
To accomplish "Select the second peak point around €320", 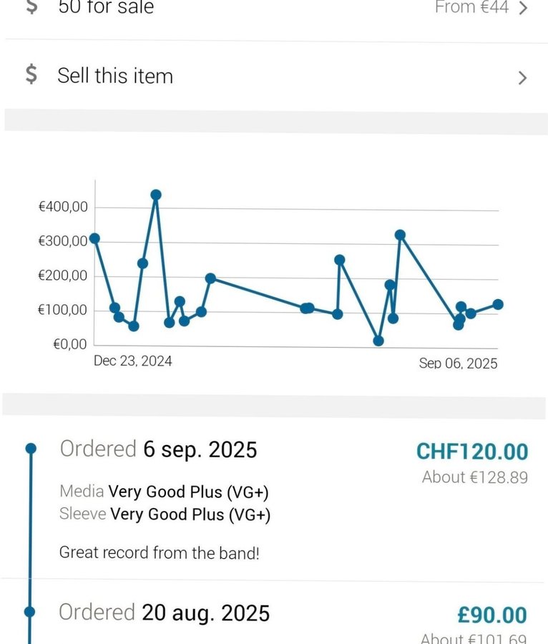I will pyautogui.click(x=400, y=235).
